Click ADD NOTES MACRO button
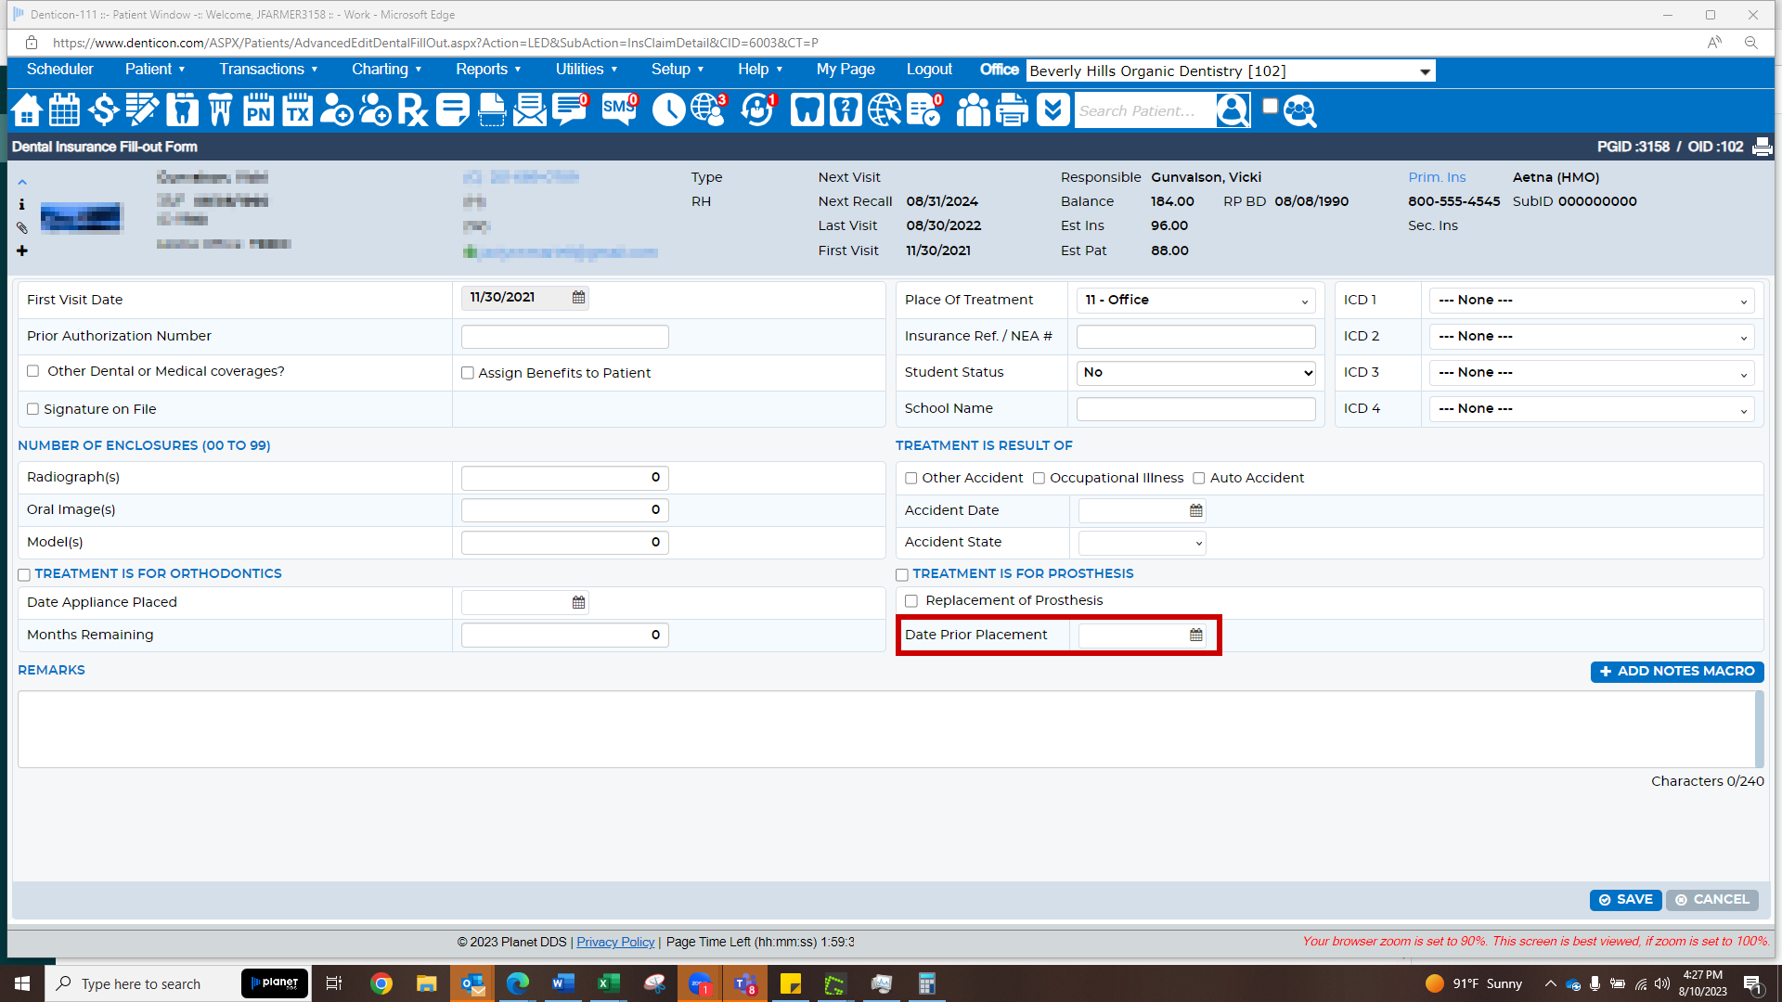The image size is (1782, 1002). click(x=1677, y=672)
